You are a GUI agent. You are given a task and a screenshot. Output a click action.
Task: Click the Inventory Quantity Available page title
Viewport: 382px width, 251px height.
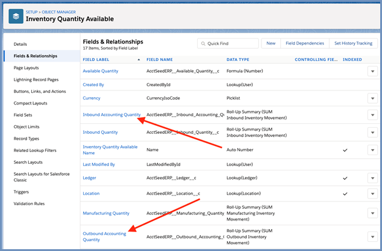[x=70, y=19]
